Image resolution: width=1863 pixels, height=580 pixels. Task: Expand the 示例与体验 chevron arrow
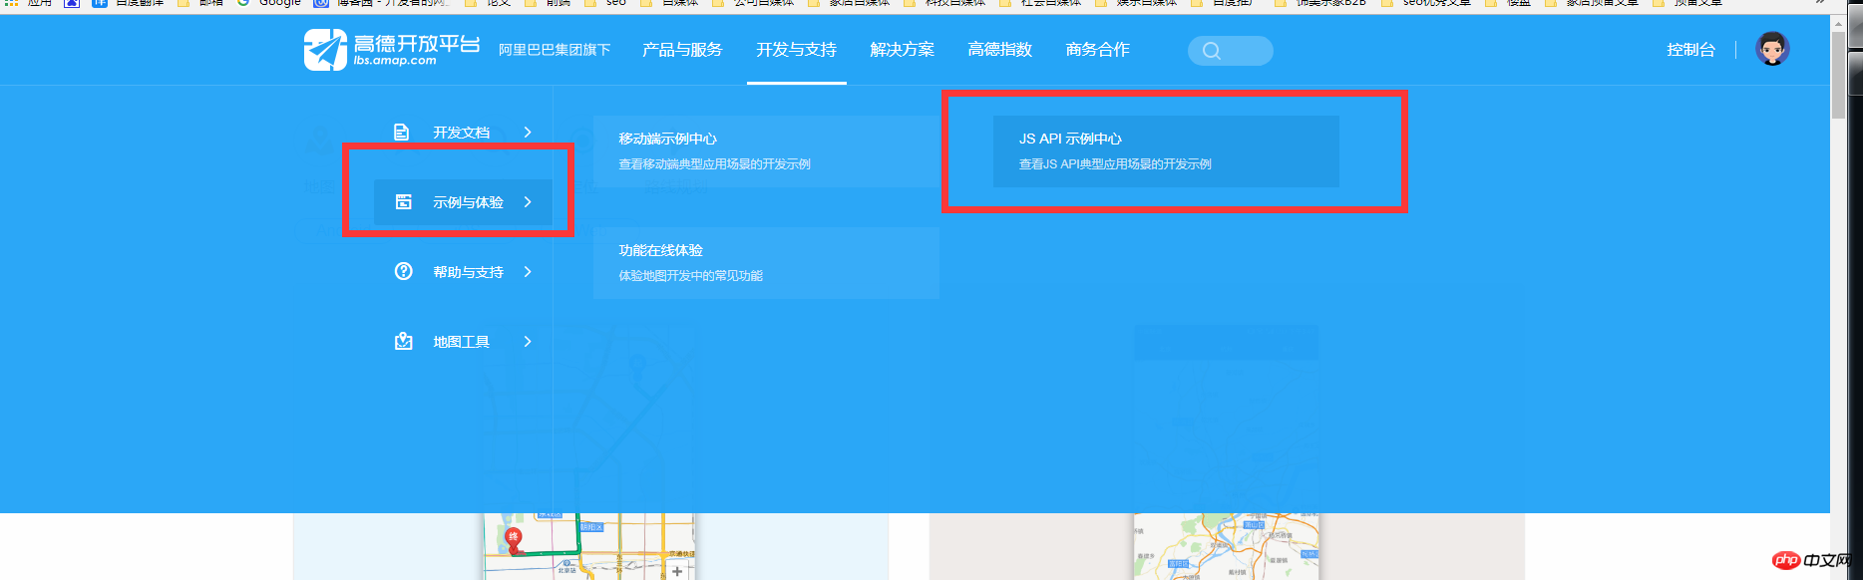[528, 202]
